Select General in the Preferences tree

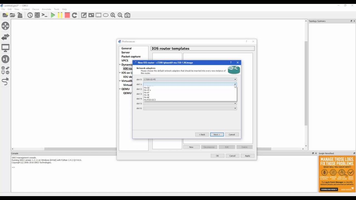point(126,48)
